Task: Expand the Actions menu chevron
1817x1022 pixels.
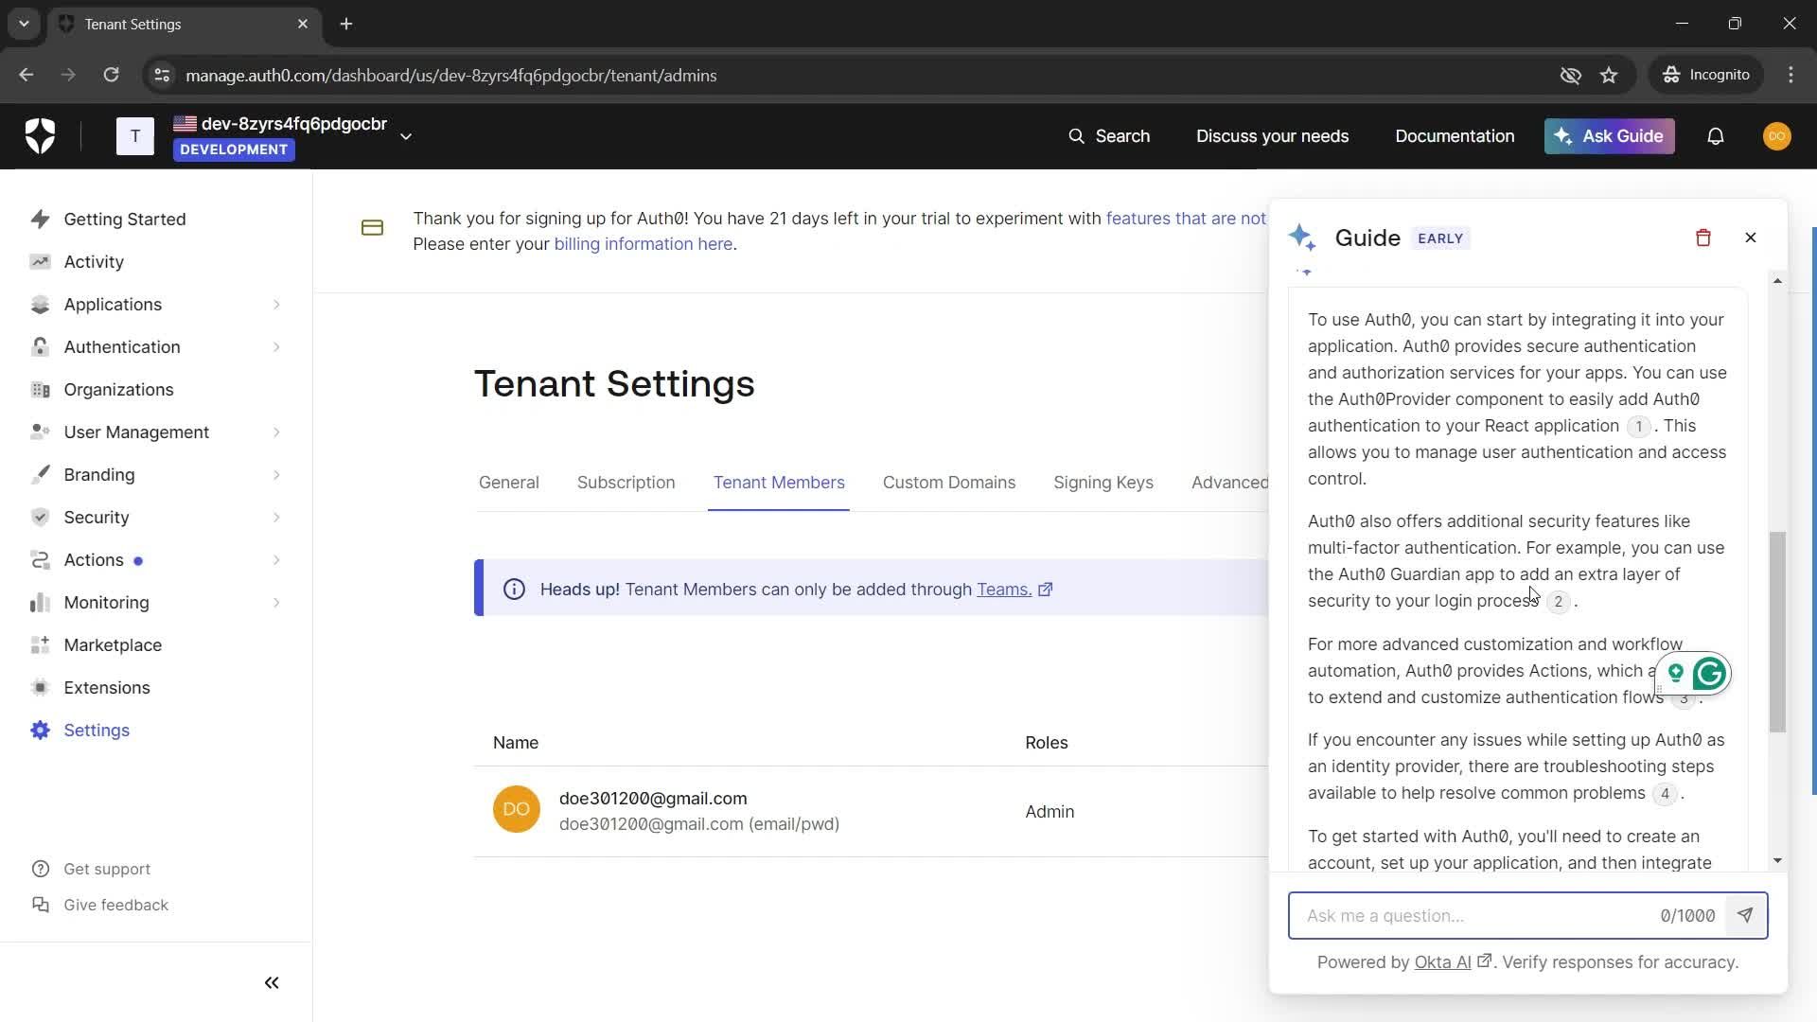Action: pyautogui.click(x=276, y=559)
